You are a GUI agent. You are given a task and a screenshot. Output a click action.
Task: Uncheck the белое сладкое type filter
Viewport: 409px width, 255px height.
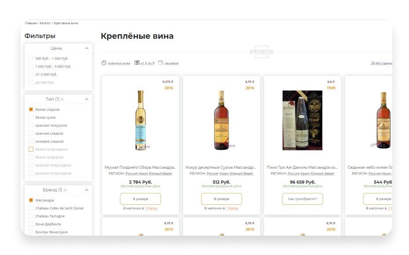point(31,109)
